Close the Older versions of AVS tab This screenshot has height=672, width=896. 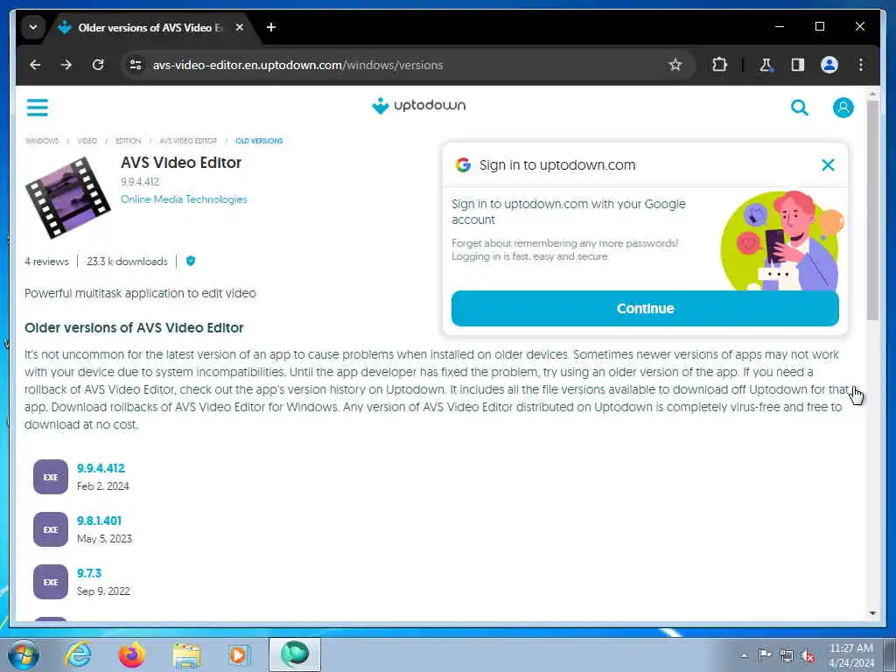[240, 27]
